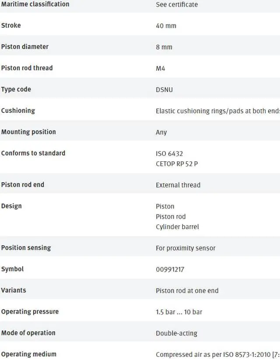Click the ISO 6432 standard text
This screenshot has width=280, height=359.
coord(169,153)
